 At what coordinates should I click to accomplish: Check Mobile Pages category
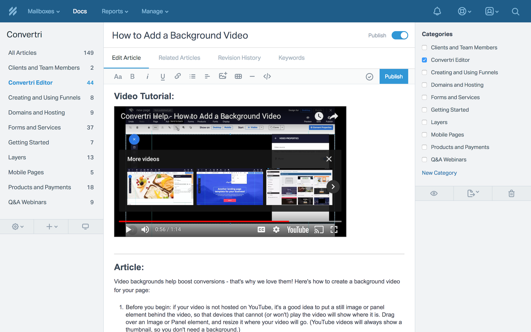(x=425, y=135)
